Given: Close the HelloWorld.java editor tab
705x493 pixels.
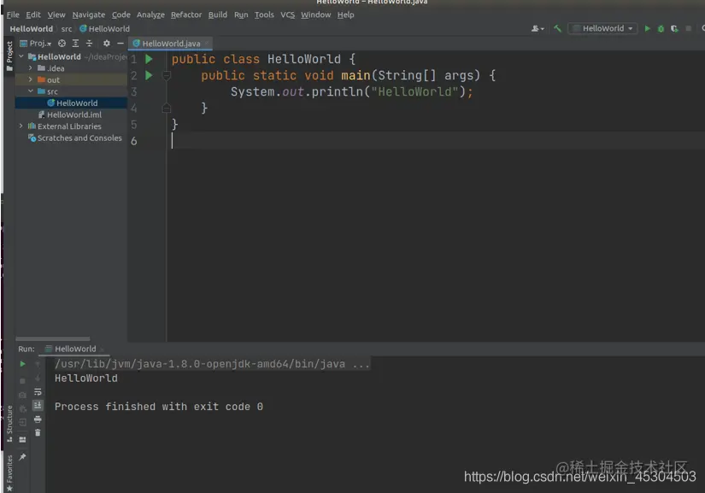Looking at the screenshot, I should (x=207, y=43).
